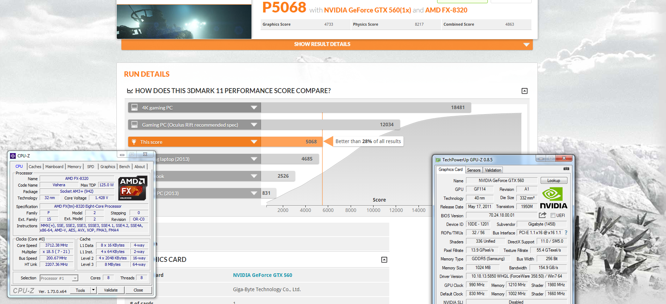The width and height of the screenshot is (666, 304).
Task: Click the trophy icon on This score row
Action: [134, 142]
